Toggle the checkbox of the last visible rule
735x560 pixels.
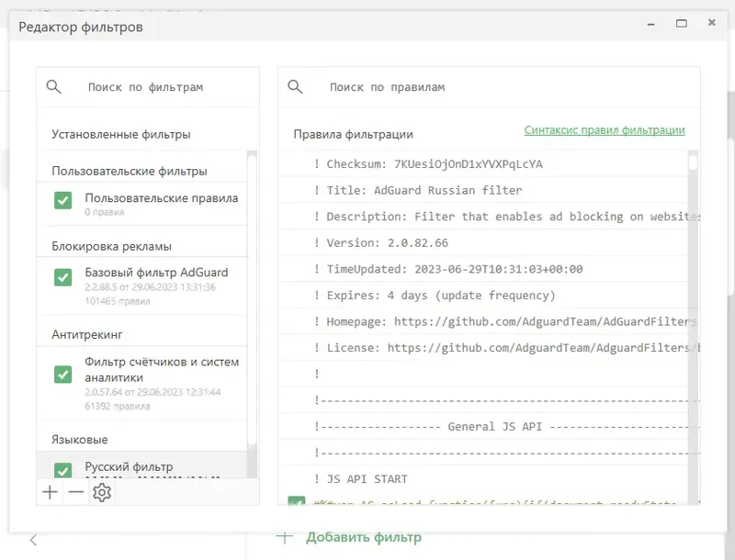coord(297,503)
